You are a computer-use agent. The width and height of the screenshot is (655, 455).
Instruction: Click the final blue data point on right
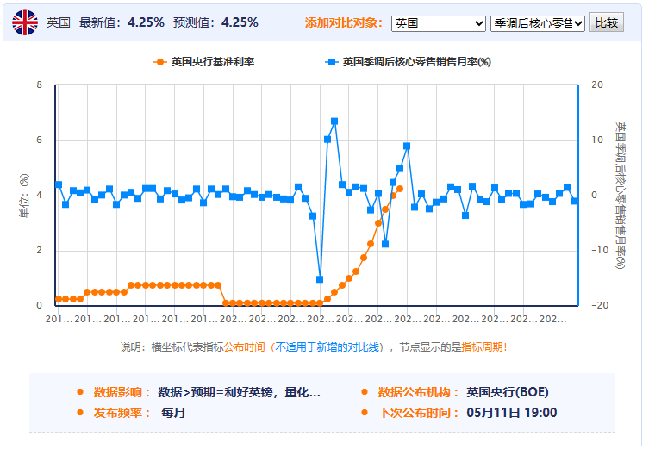coord(574,201)
